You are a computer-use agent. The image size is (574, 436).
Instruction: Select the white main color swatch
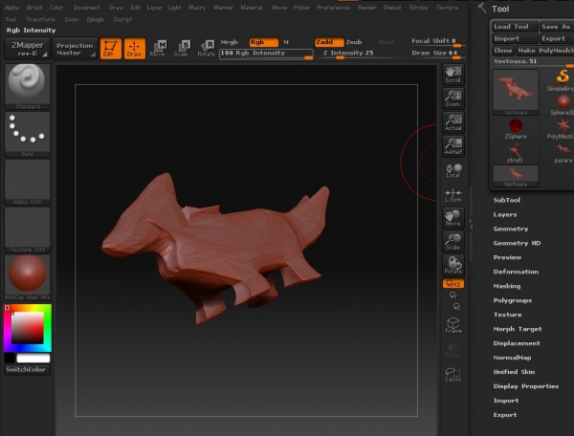[x=33, y=358]
